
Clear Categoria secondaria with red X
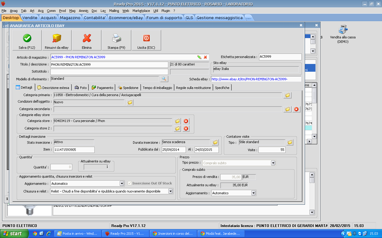[296, 109]
